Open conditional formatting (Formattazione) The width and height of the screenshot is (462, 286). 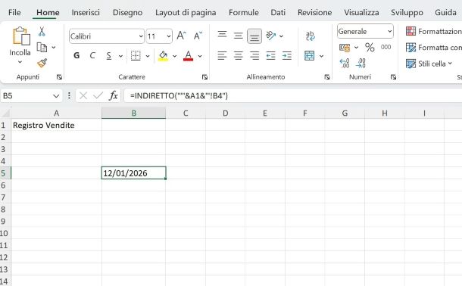[x=433, y=31]
